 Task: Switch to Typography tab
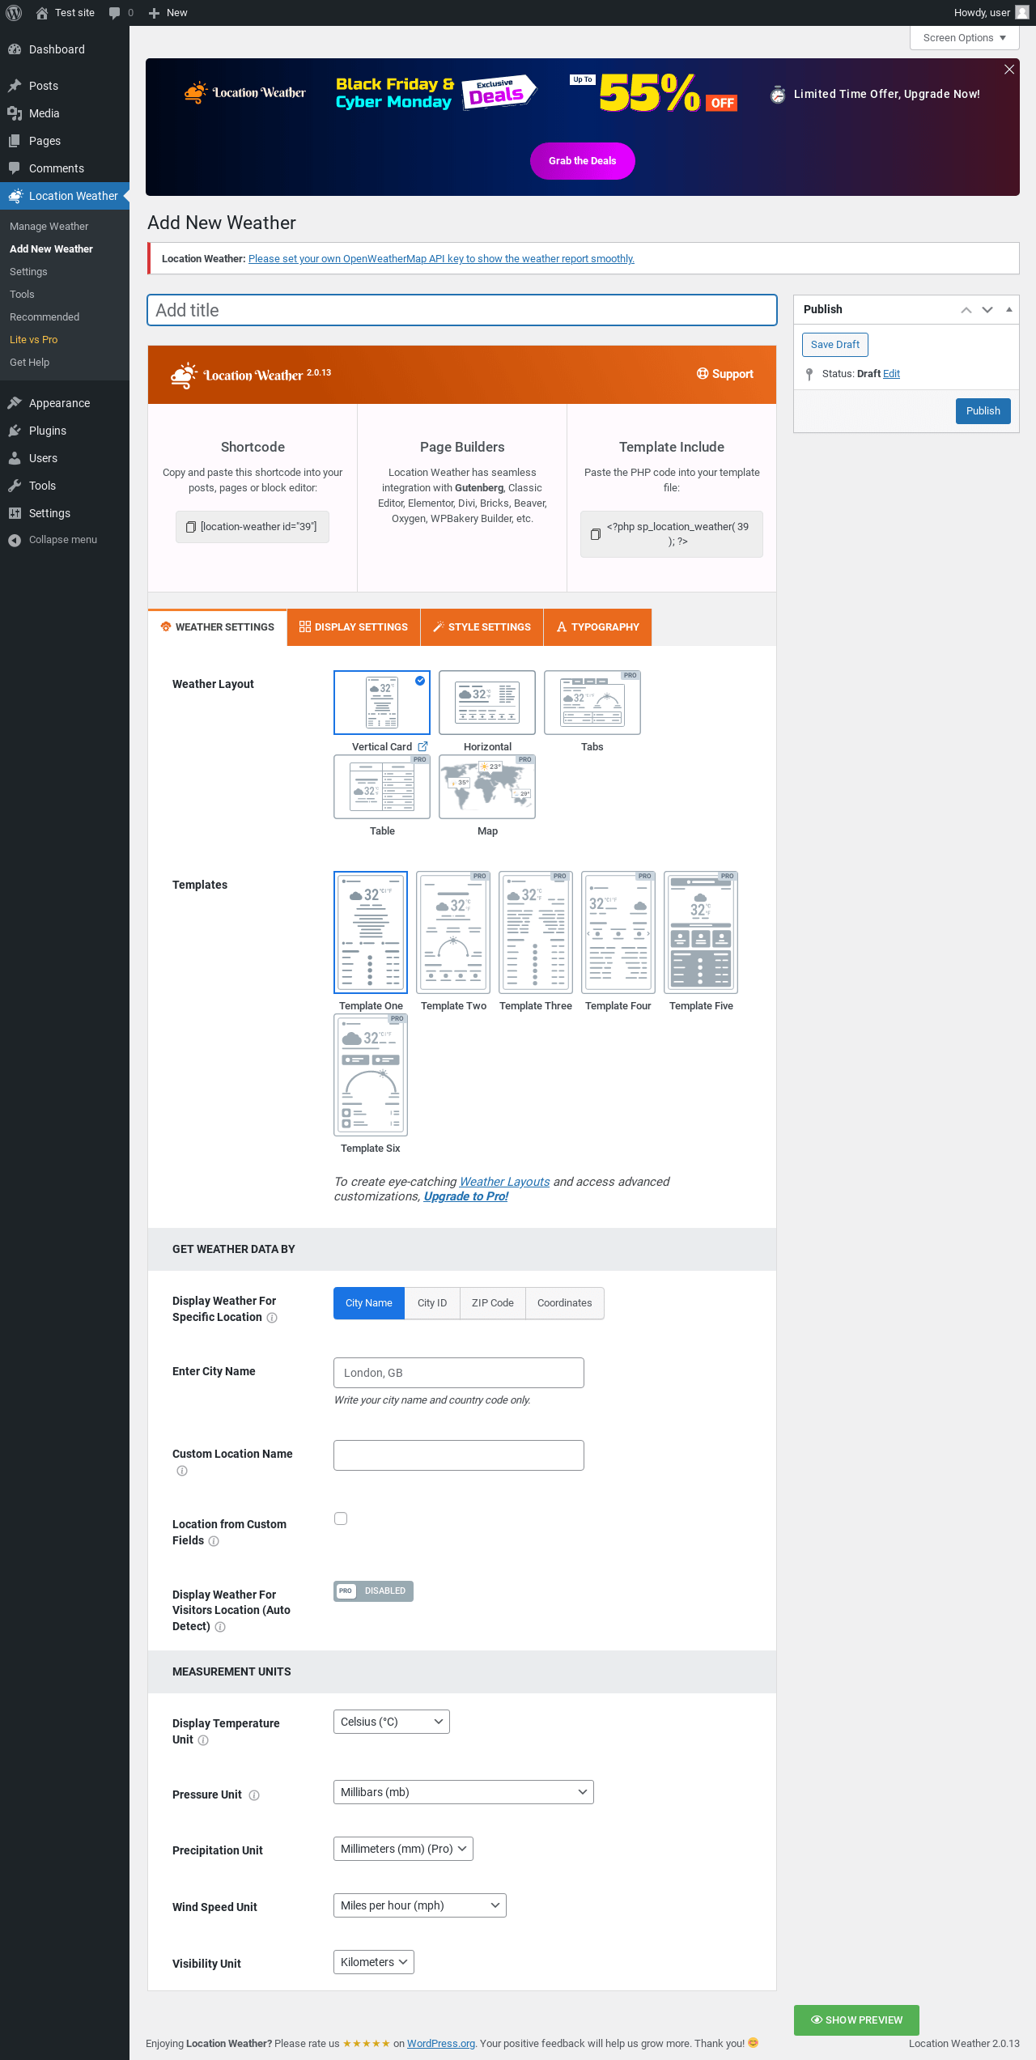pyautogui.click(x=598, y=627)
